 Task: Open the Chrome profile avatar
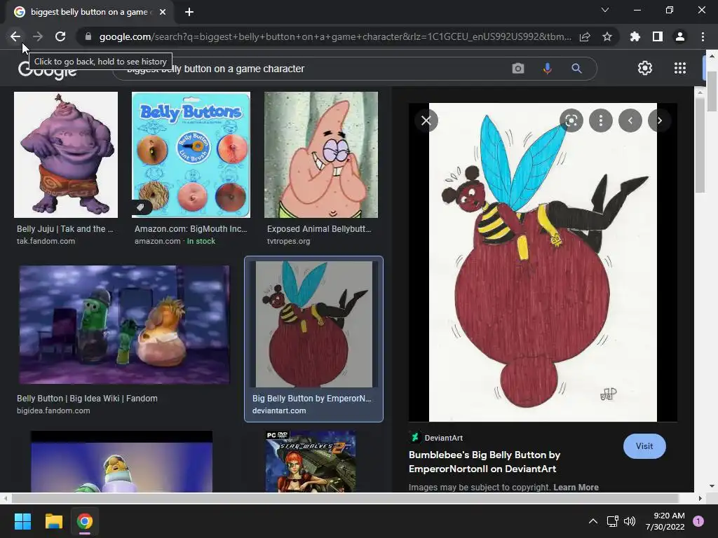[x=680, y=36]
